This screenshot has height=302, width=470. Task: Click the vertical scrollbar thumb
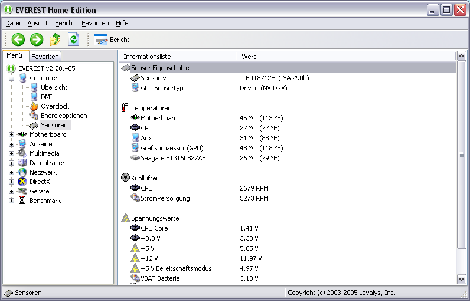[461, 155]
